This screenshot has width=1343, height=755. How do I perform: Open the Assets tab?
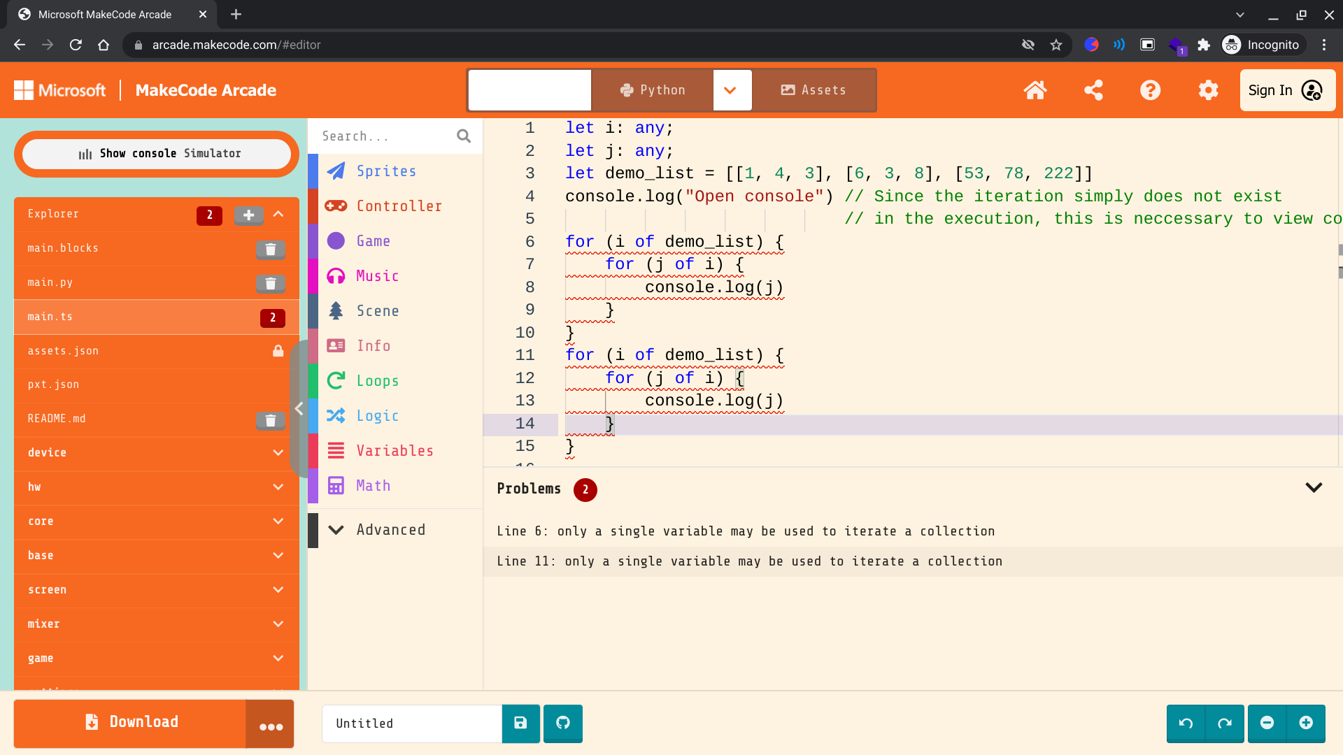click(813, 90)
